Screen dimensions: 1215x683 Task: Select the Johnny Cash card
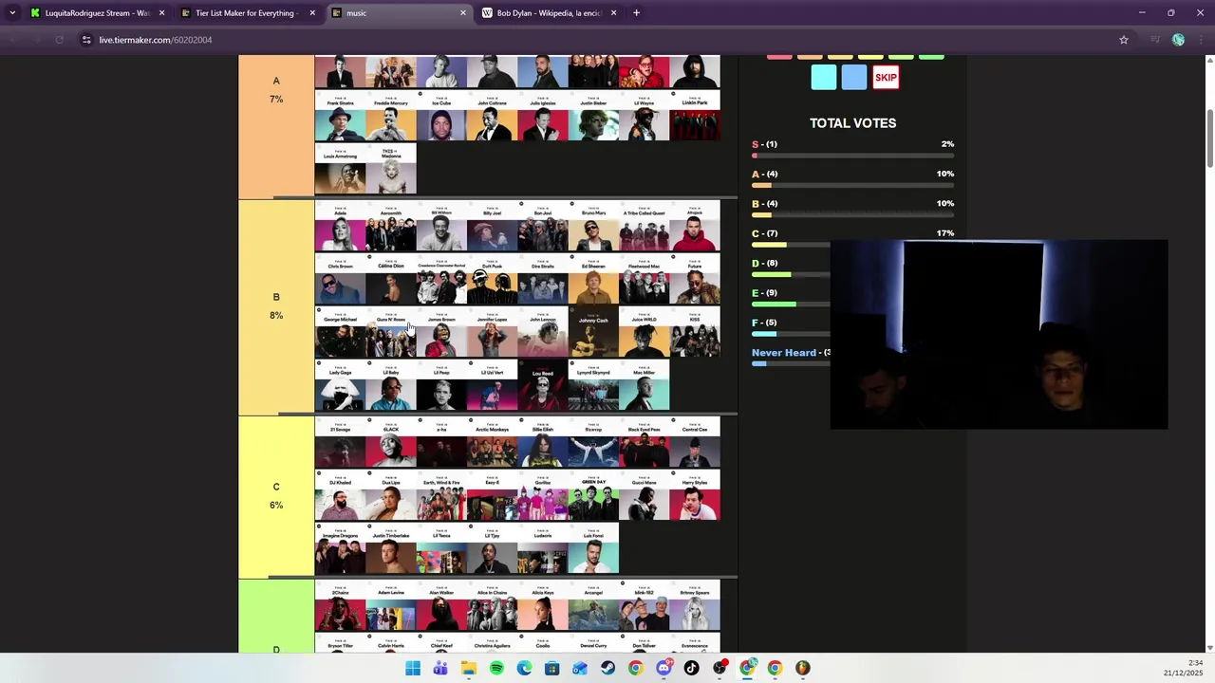pyautogui.click(x=593, y=334)
